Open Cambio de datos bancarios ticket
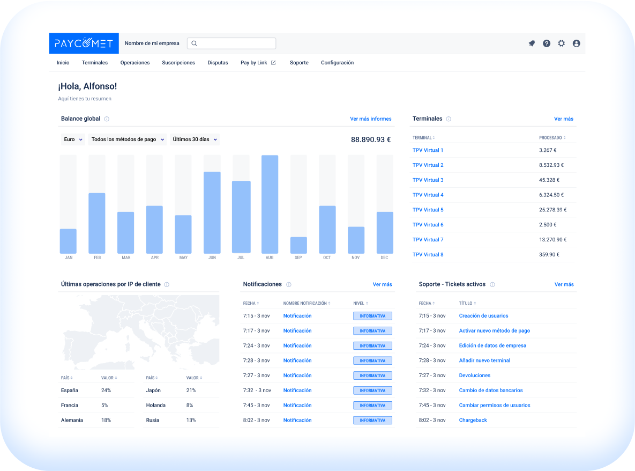The width and height of the screenshot is (635, 471). [491, 391]
